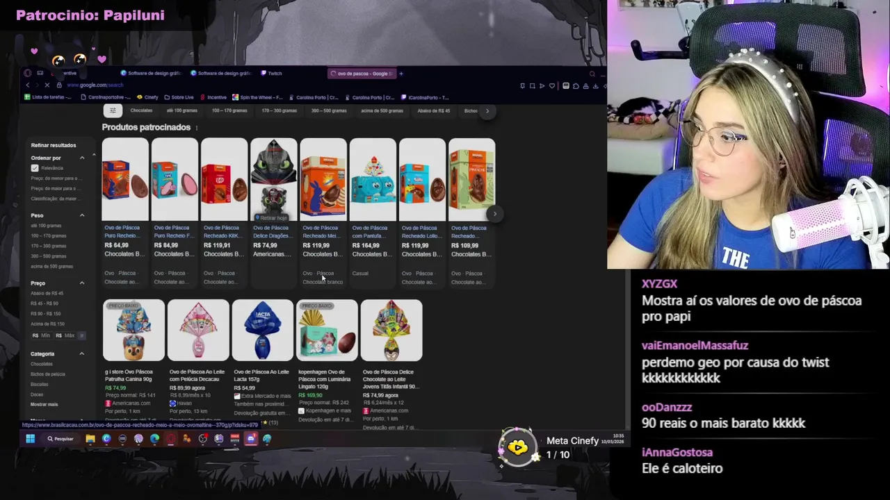
Task: Open Opera GX icon in taskbar
Action: (170, 438)
